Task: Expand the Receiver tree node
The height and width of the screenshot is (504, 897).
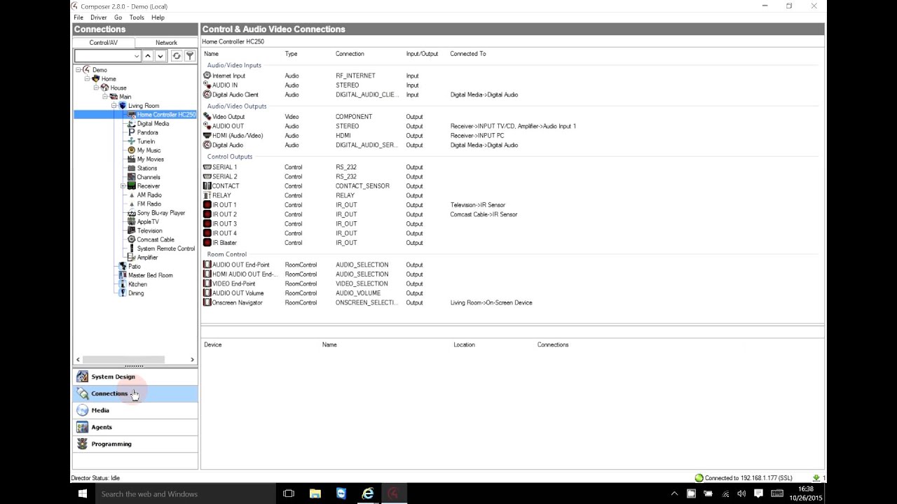Action: point(123,186)
